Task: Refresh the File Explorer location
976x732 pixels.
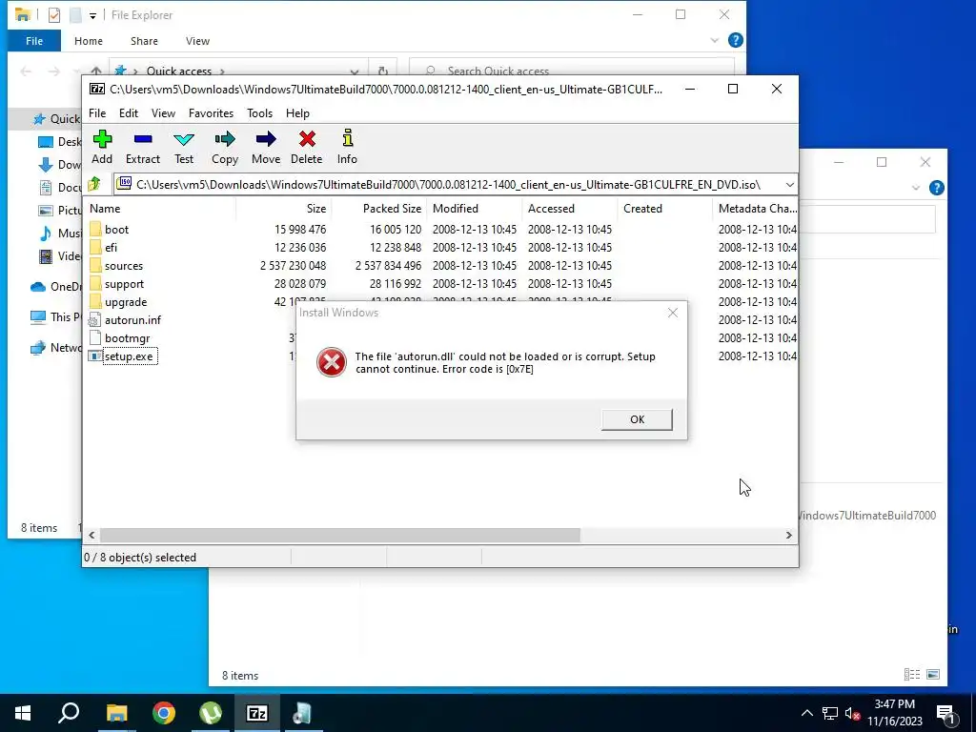Action: tap(383, 71)
